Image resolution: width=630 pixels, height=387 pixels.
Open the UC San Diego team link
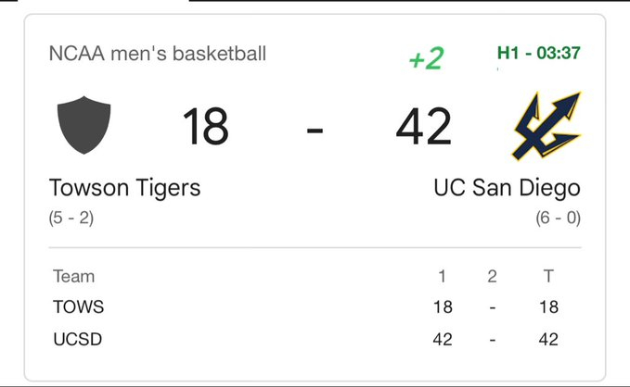(x=507, y=188)
